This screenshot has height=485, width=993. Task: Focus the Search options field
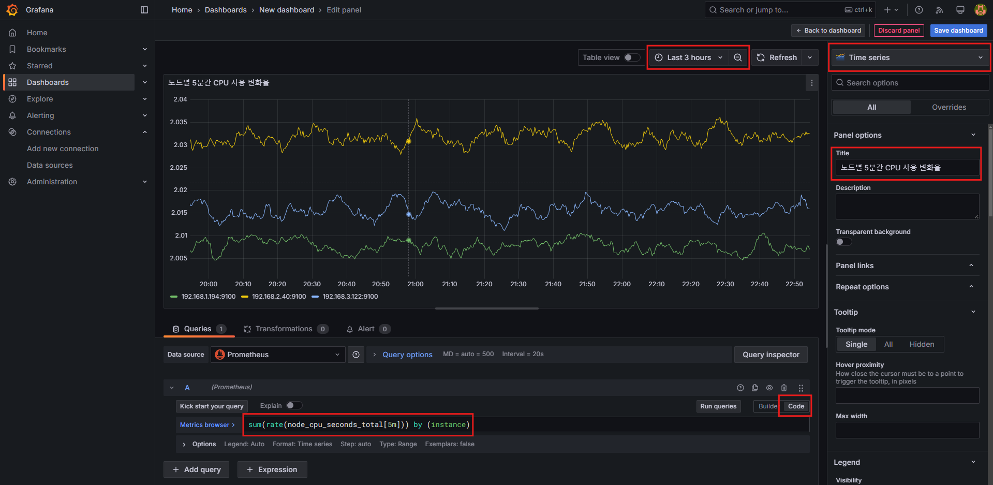pos(910,83)
